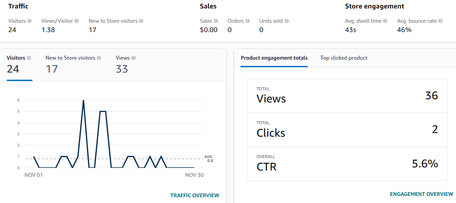
Task: Click info icon beside Views/Visitor
Action: [77, 21]
